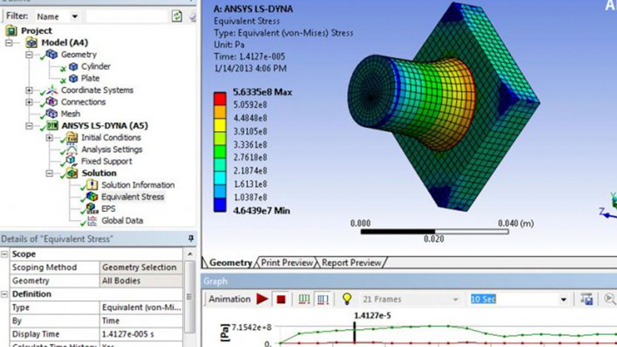Screen dimensions: 617x347
Task: Click the Distributed frames icon
Action: tap(304, 299)
